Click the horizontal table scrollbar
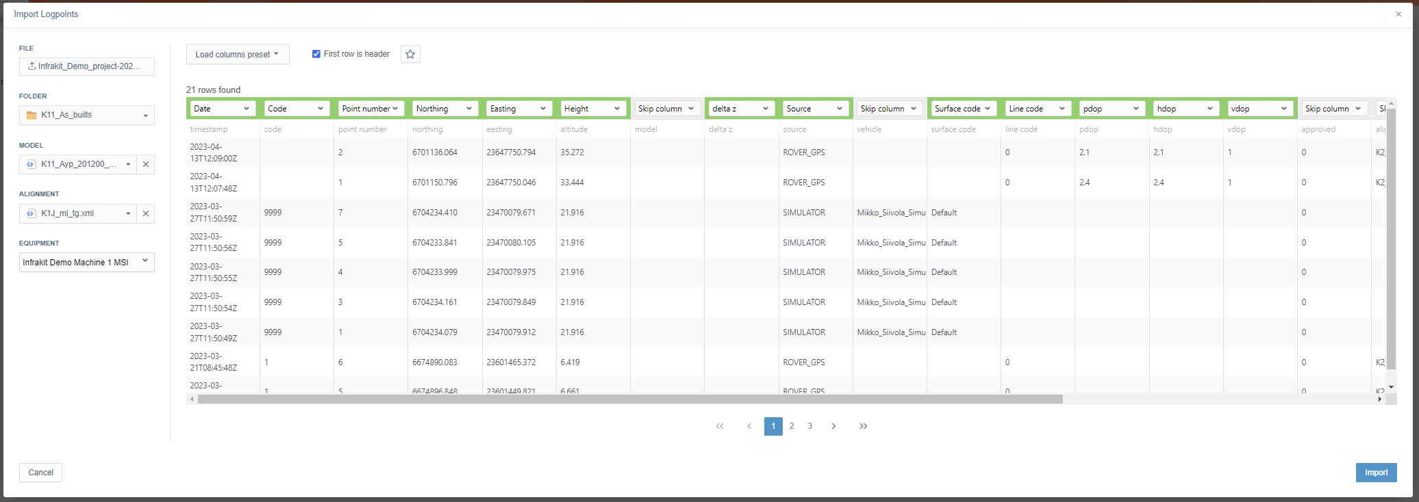The width and height of the screenshot is (1419, 502). [630, 399]
